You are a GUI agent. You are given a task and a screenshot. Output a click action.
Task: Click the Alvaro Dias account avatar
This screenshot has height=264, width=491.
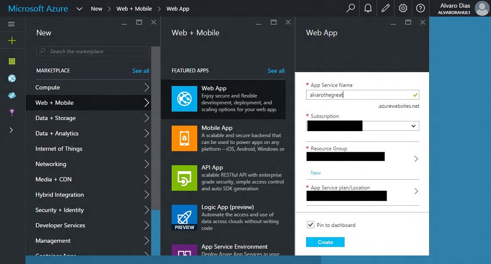482,8
